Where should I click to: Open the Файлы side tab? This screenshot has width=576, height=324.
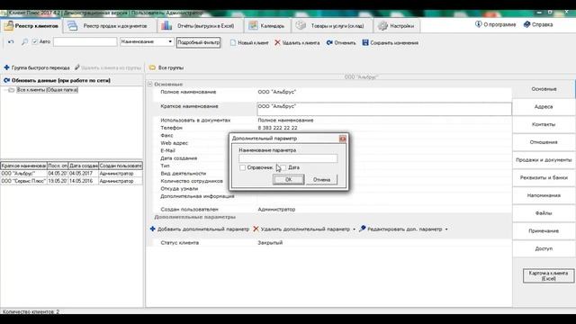pos(544,213)
